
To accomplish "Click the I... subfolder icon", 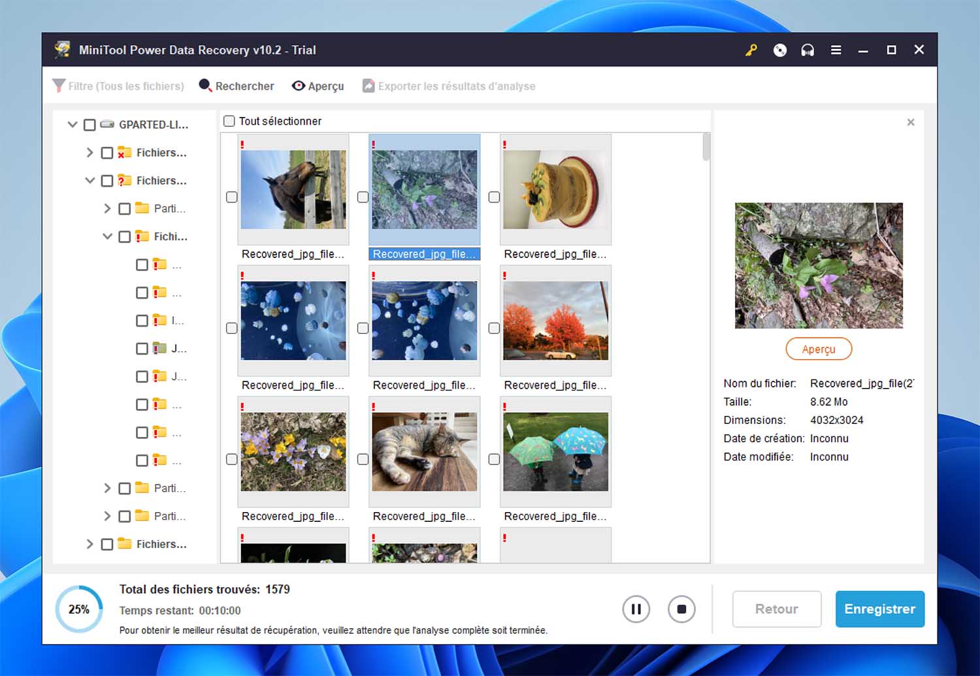I will 159,320.
